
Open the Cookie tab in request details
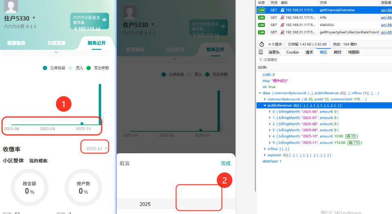[x=292, y=52]
